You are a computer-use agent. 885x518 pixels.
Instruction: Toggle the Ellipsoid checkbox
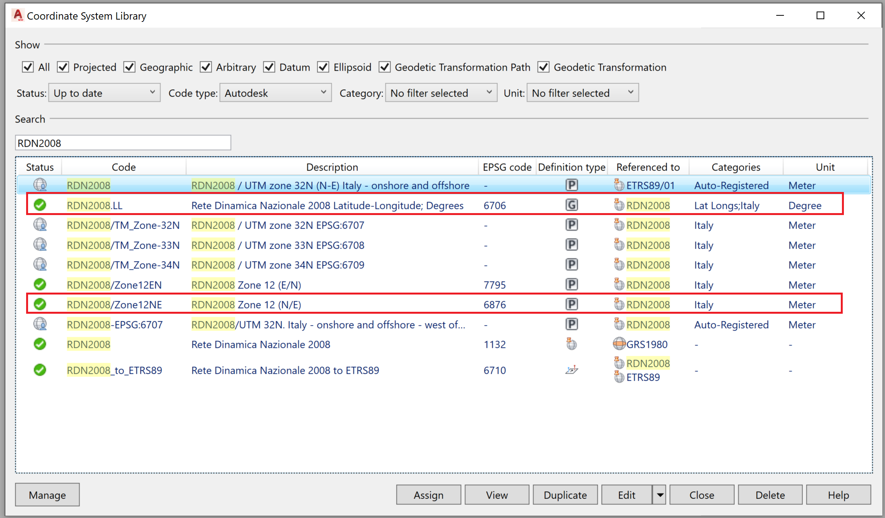tap(323, 67)
